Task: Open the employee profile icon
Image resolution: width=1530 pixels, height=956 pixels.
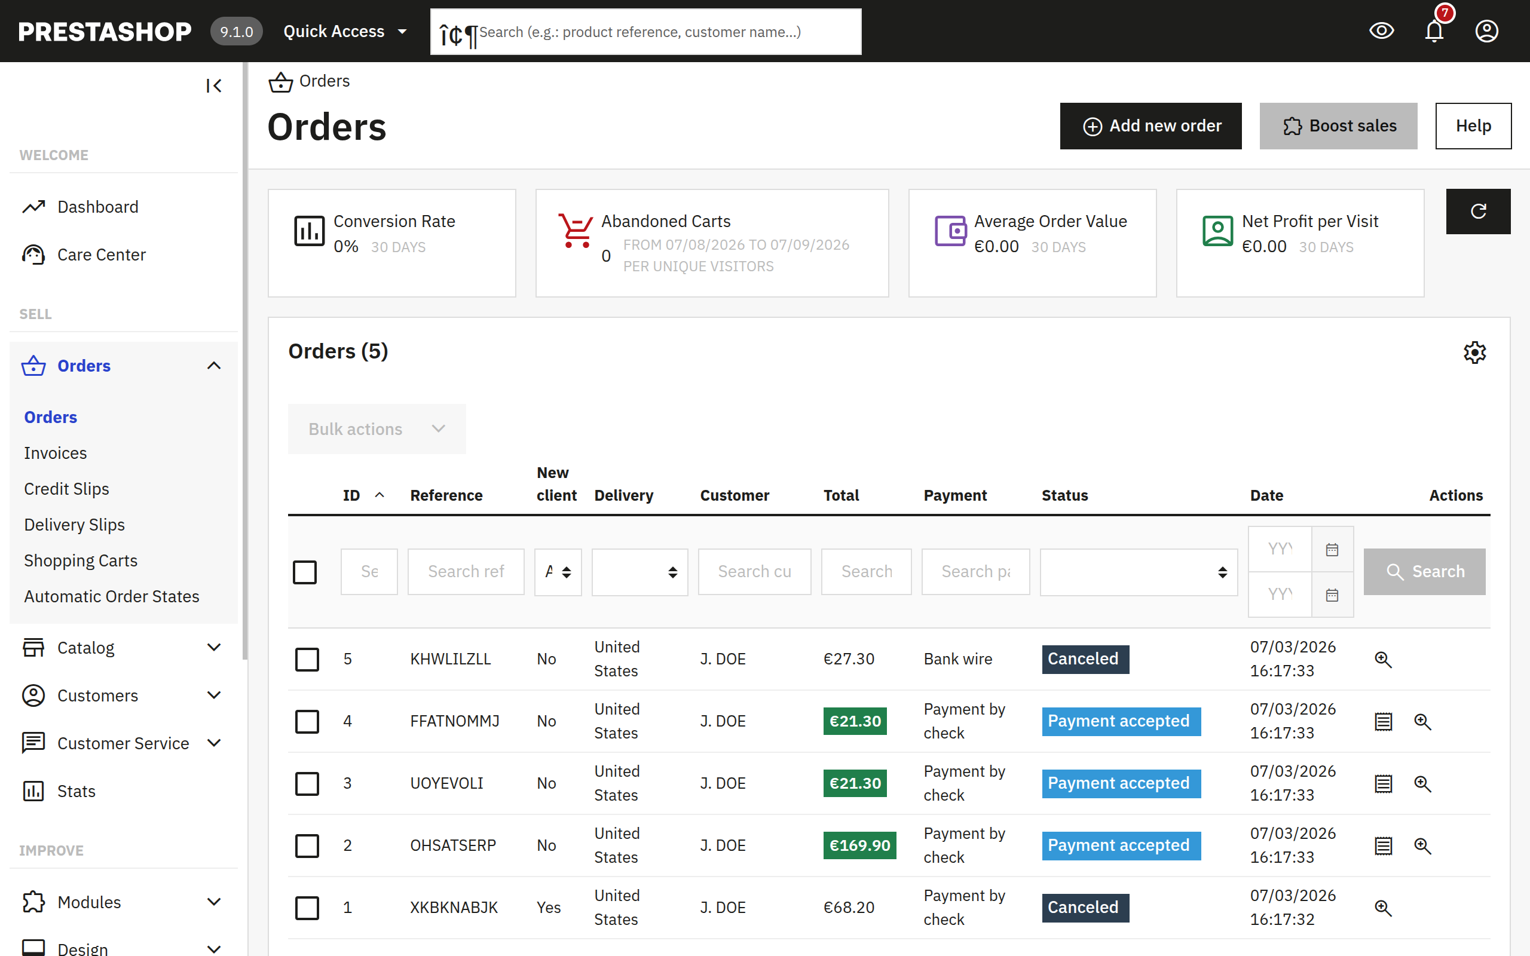Action: (x=1486, y=30)
